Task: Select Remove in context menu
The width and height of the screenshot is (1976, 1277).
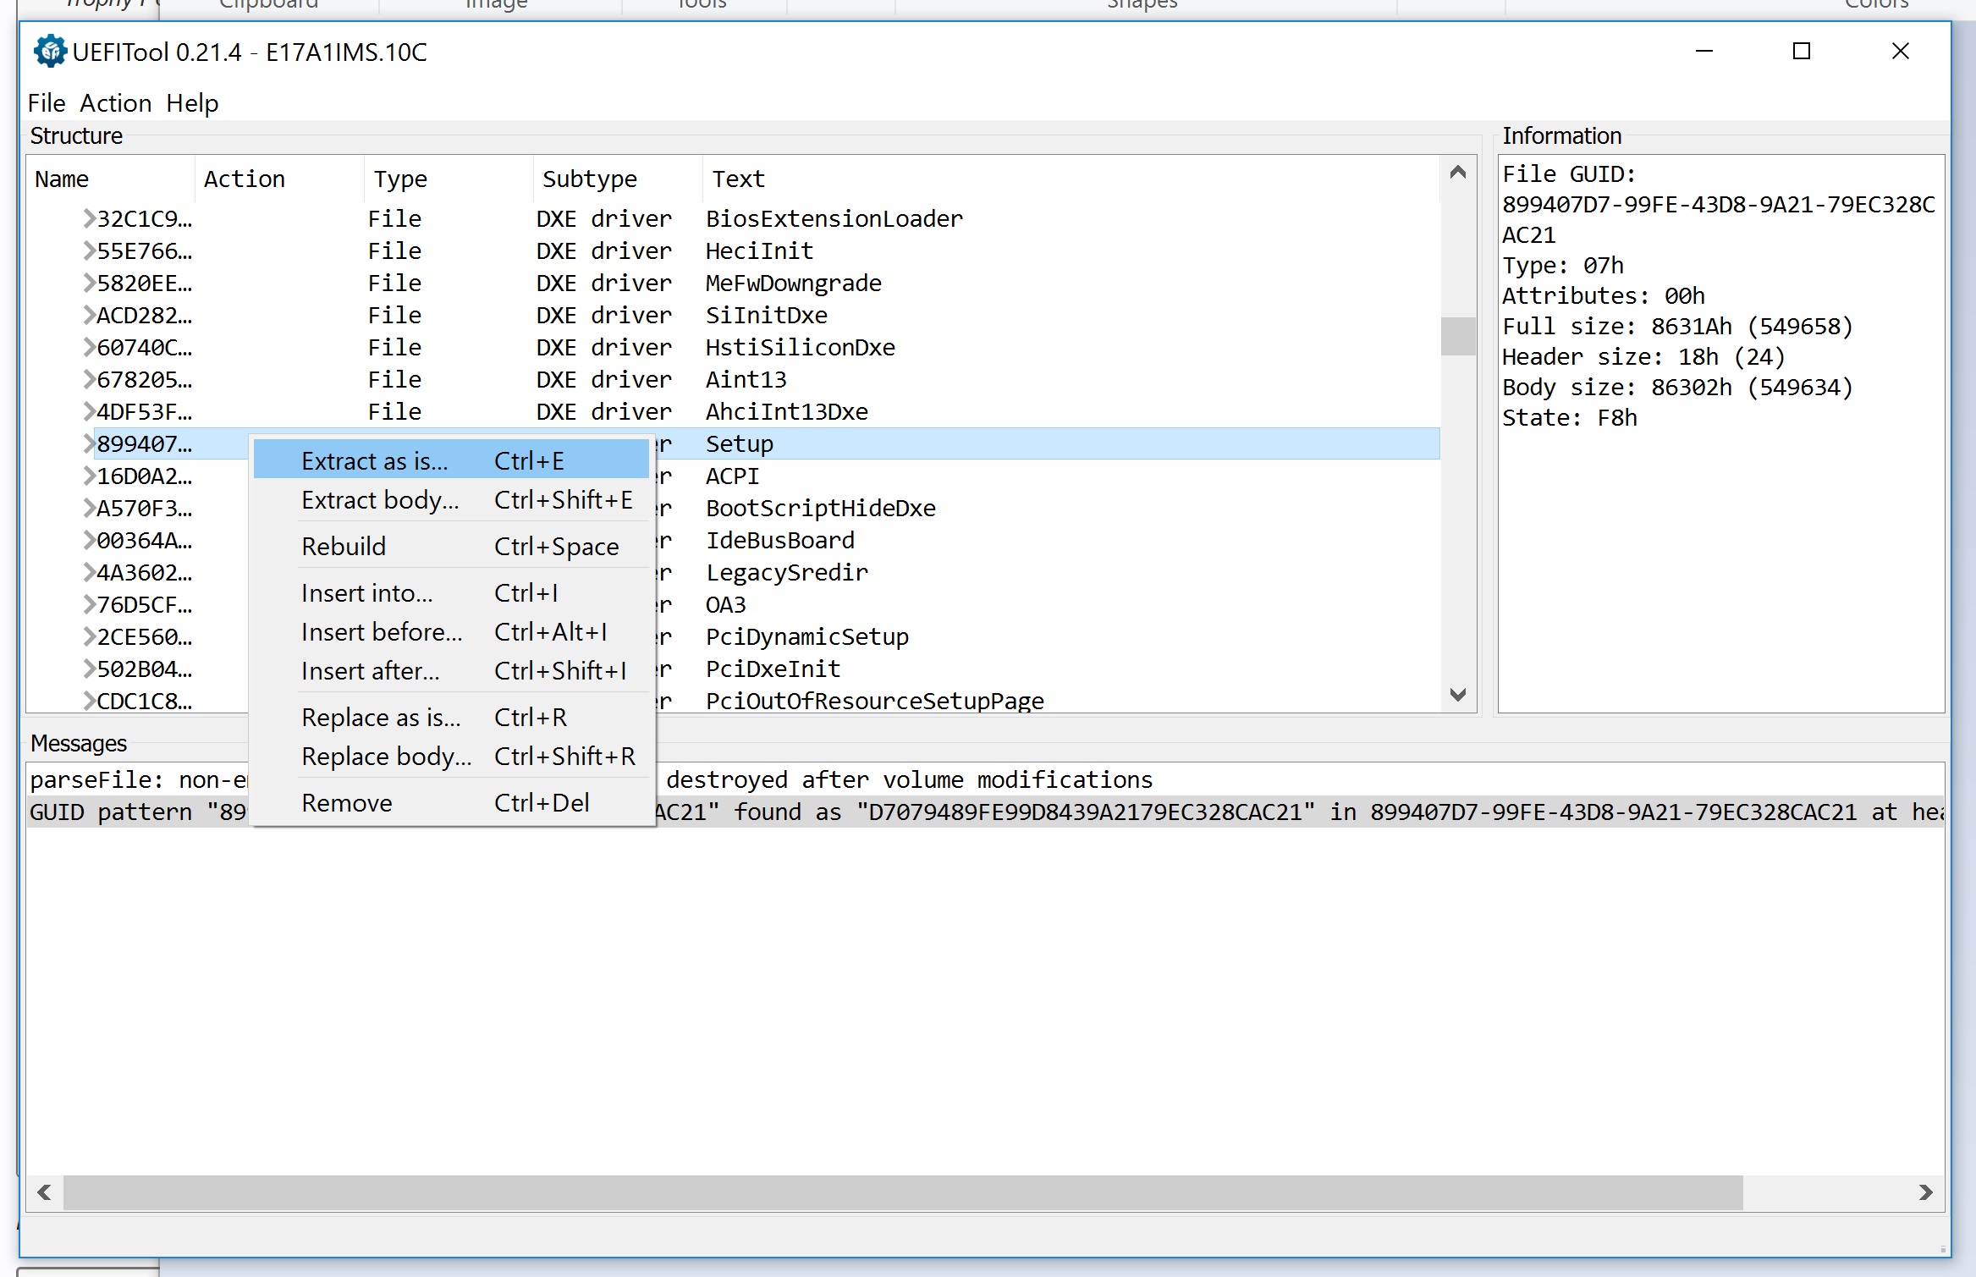Action: (347, 803)
